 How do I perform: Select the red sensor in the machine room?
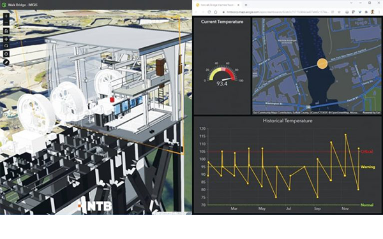click(112, 99)
